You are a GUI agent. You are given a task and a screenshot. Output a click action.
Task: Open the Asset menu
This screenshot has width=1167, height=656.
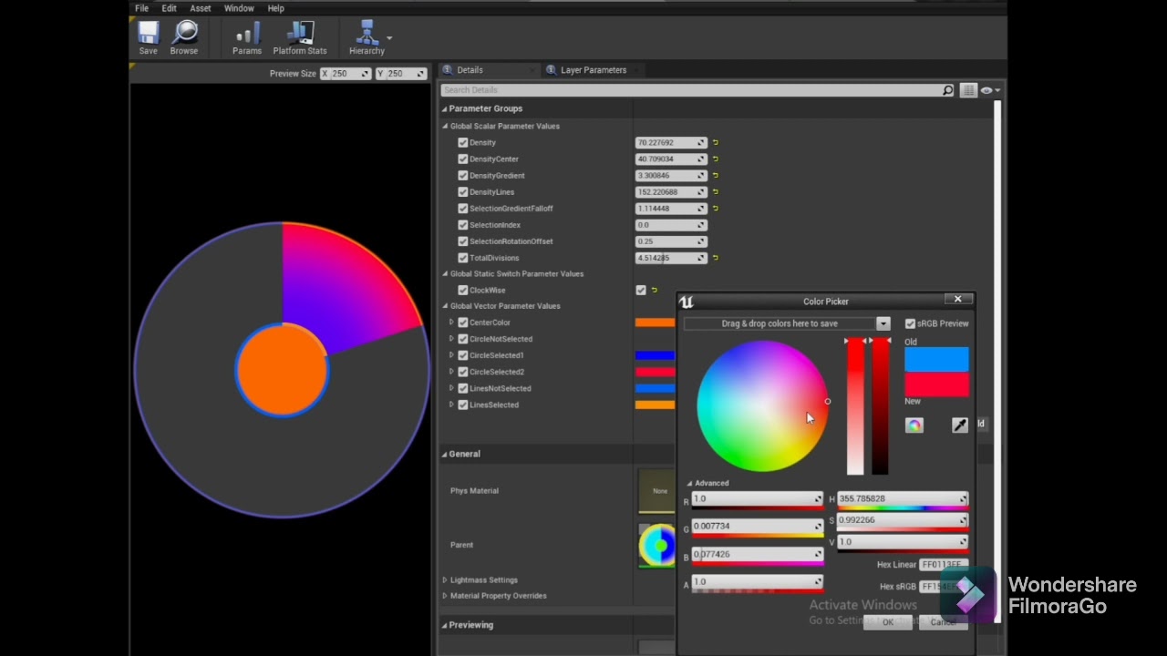click(x=201, y=8)
